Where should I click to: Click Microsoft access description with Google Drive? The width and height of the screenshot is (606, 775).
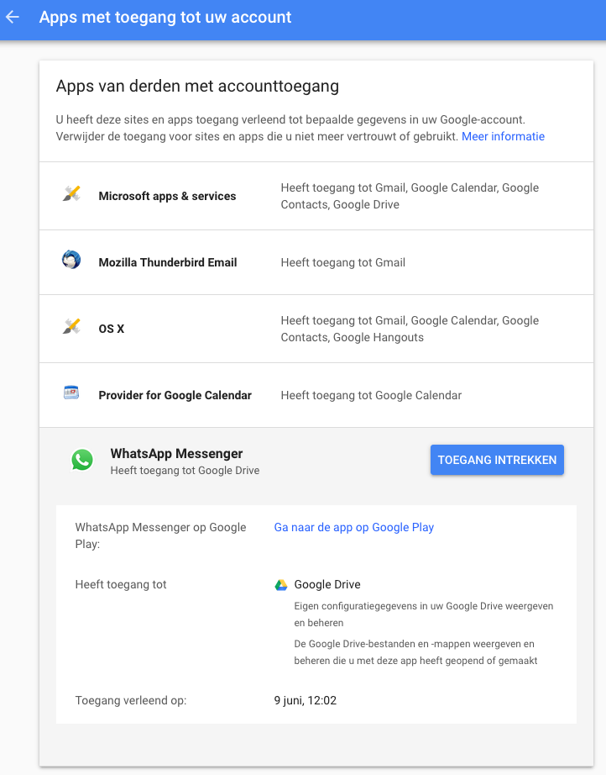(x=410, y=196)
